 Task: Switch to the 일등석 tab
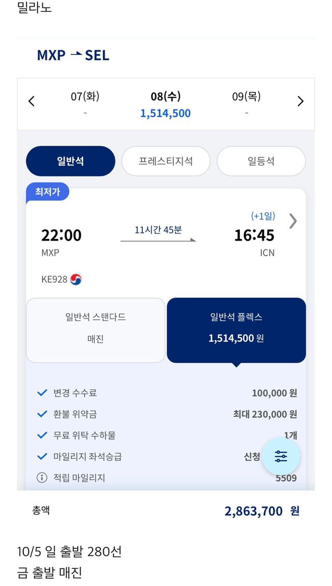(261, 161)
